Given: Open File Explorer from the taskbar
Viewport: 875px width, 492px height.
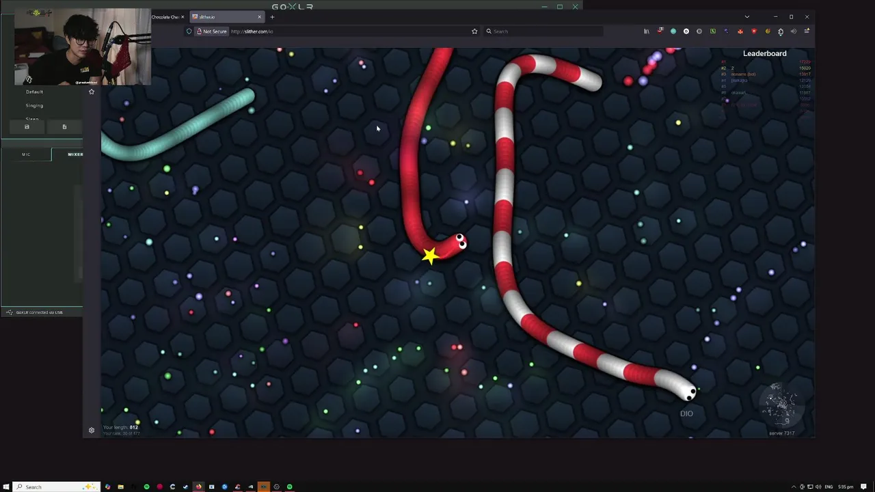Looking at the screenshot, I should [120, 487].
